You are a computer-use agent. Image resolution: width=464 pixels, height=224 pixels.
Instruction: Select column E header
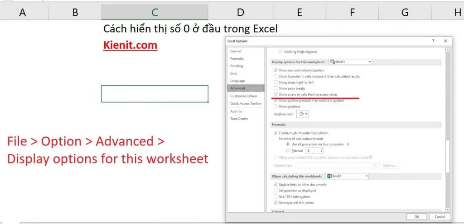pos(300,12)
